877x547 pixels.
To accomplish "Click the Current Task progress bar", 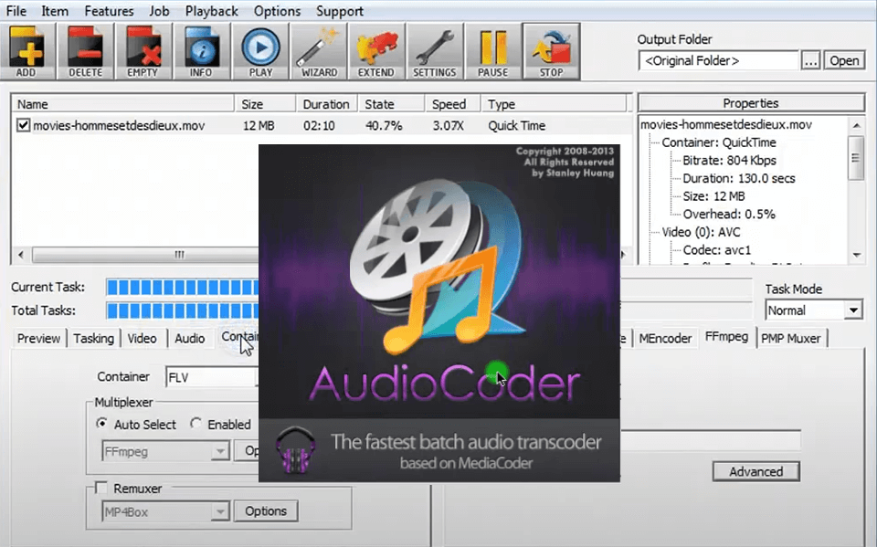I will 183,288.
